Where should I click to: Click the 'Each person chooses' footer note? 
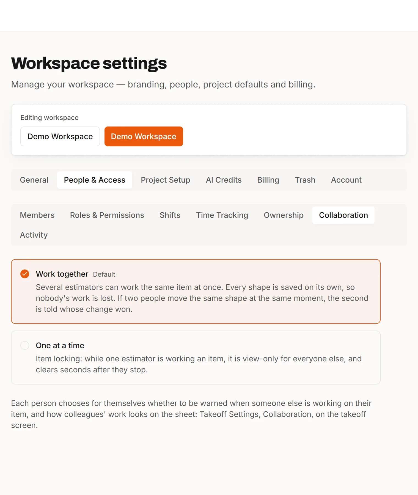pos(191,414)
